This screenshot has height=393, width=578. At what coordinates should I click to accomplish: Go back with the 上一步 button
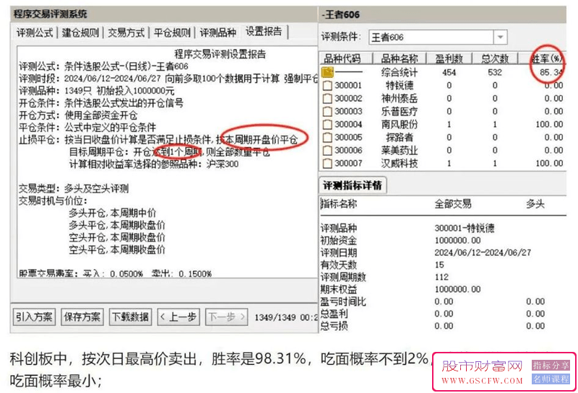[178, 317]
